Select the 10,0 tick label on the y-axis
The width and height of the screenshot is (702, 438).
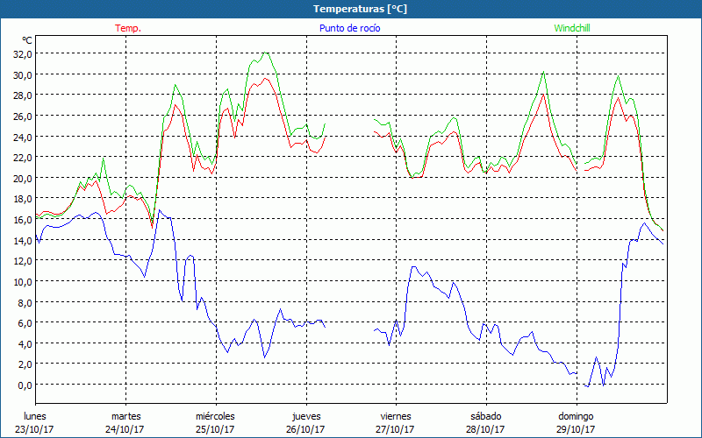coord(22,281)
